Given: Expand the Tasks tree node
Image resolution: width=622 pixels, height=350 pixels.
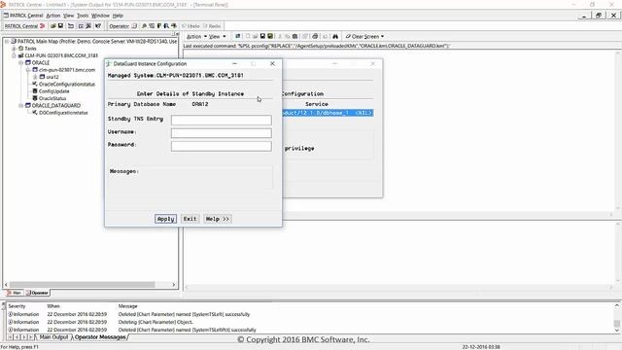Looking at the screenshot, I should [x=14, y=48].
